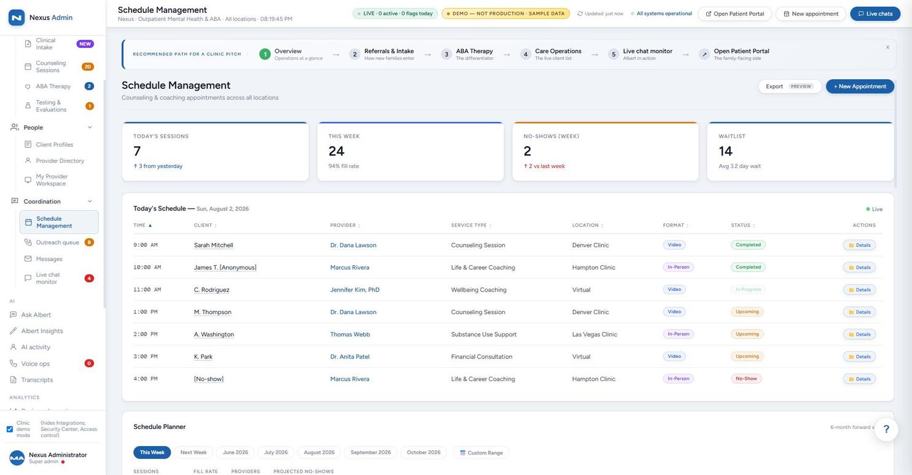
Task: Click the blue + New Appointment button
Action: coord(860,87)
